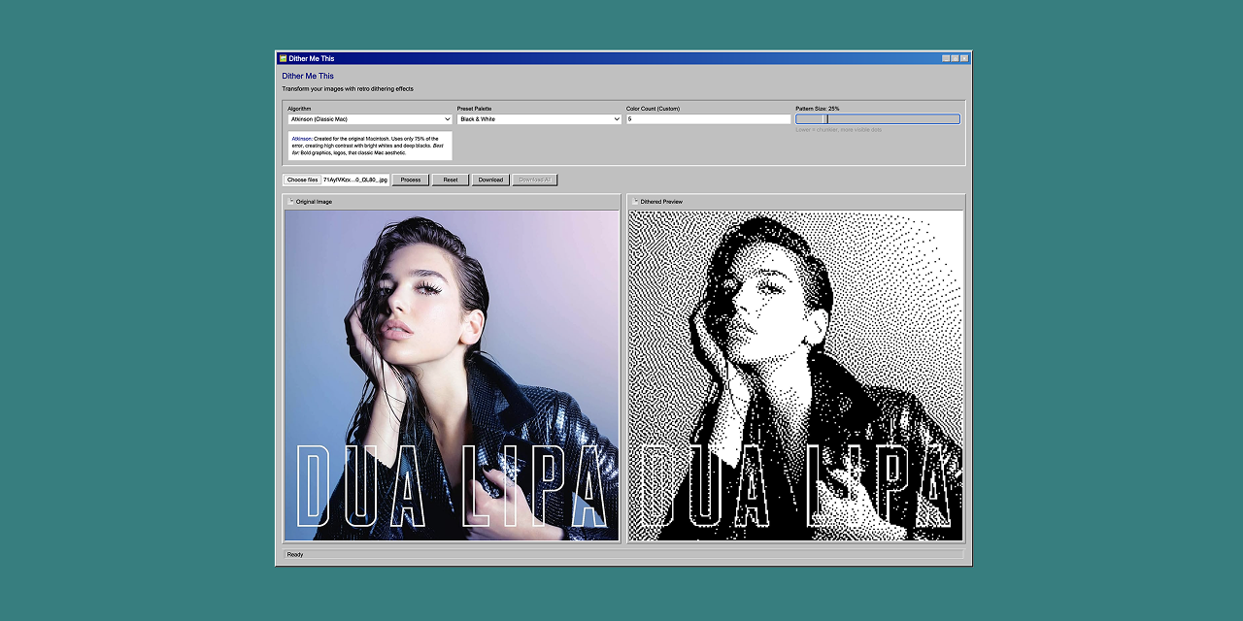The height and width of the screenshot is (621, 1243).
Task: Minimize the Dither Me This window
Action: click(x=946, y=58)
